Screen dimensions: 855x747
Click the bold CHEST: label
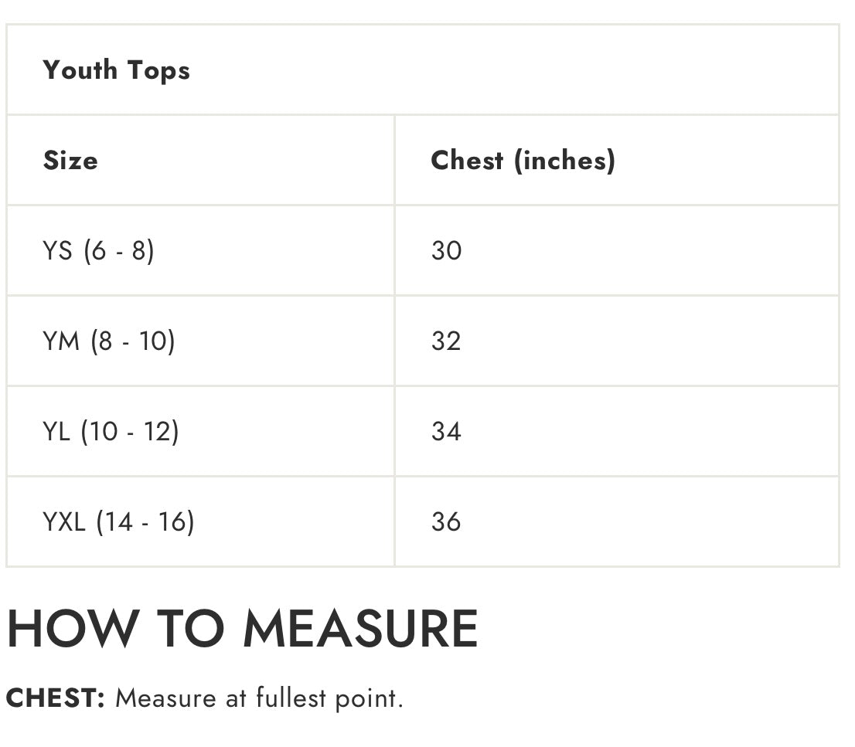pos(55,698)
